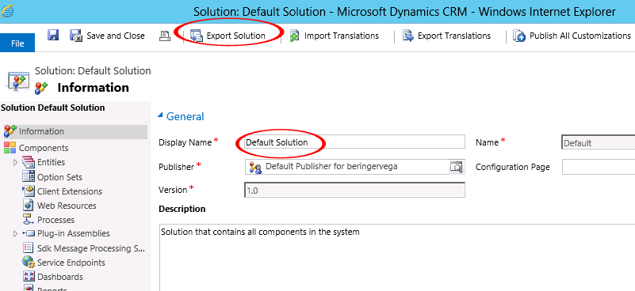Open Sdk Message Processing Steps item
The height and width of the screenshot is (291, 635).
[90, 248]
